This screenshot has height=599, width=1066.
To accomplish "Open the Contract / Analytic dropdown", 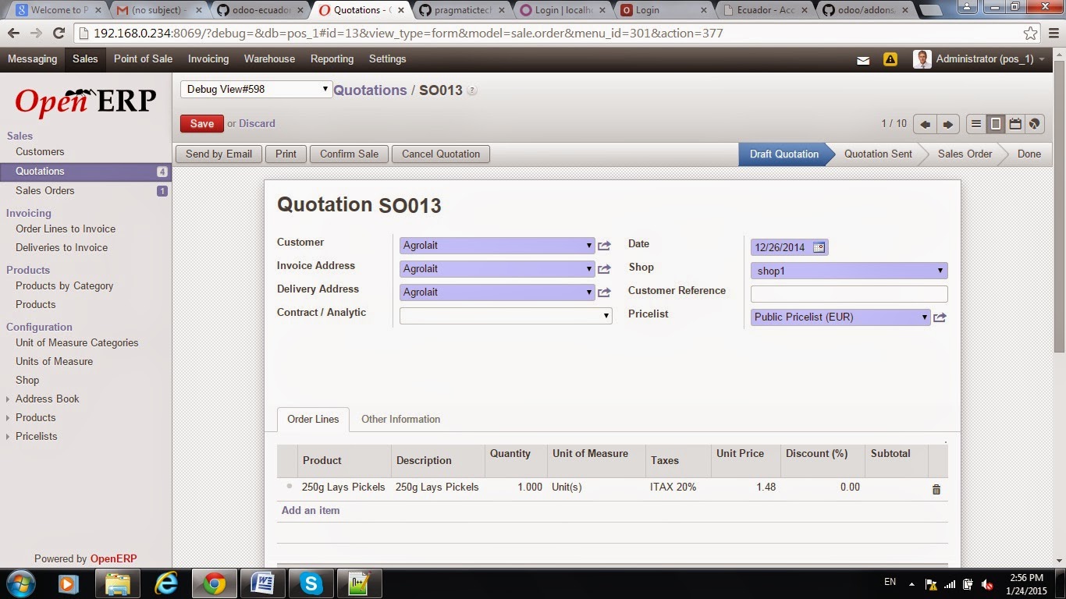I will 506,316.
